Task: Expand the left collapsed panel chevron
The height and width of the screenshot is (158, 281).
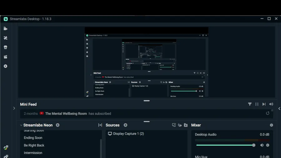Action: (x=14, y=108)
